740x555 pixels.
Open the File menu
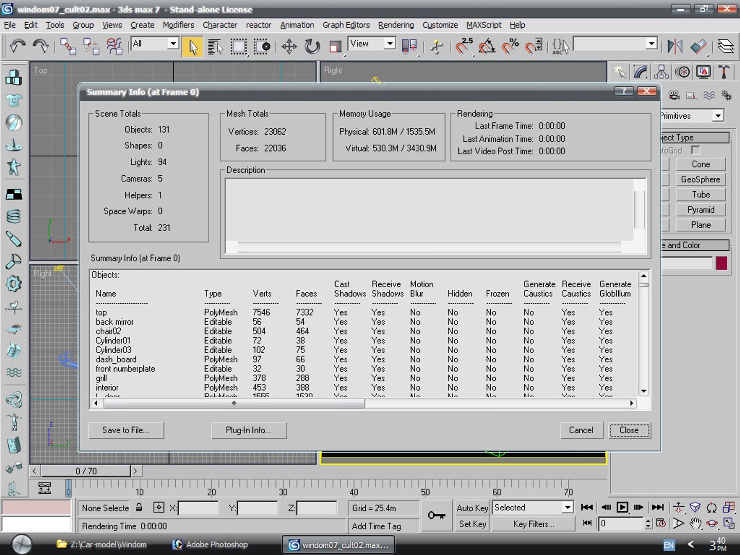pyautogui.click(x=10, y=25)
